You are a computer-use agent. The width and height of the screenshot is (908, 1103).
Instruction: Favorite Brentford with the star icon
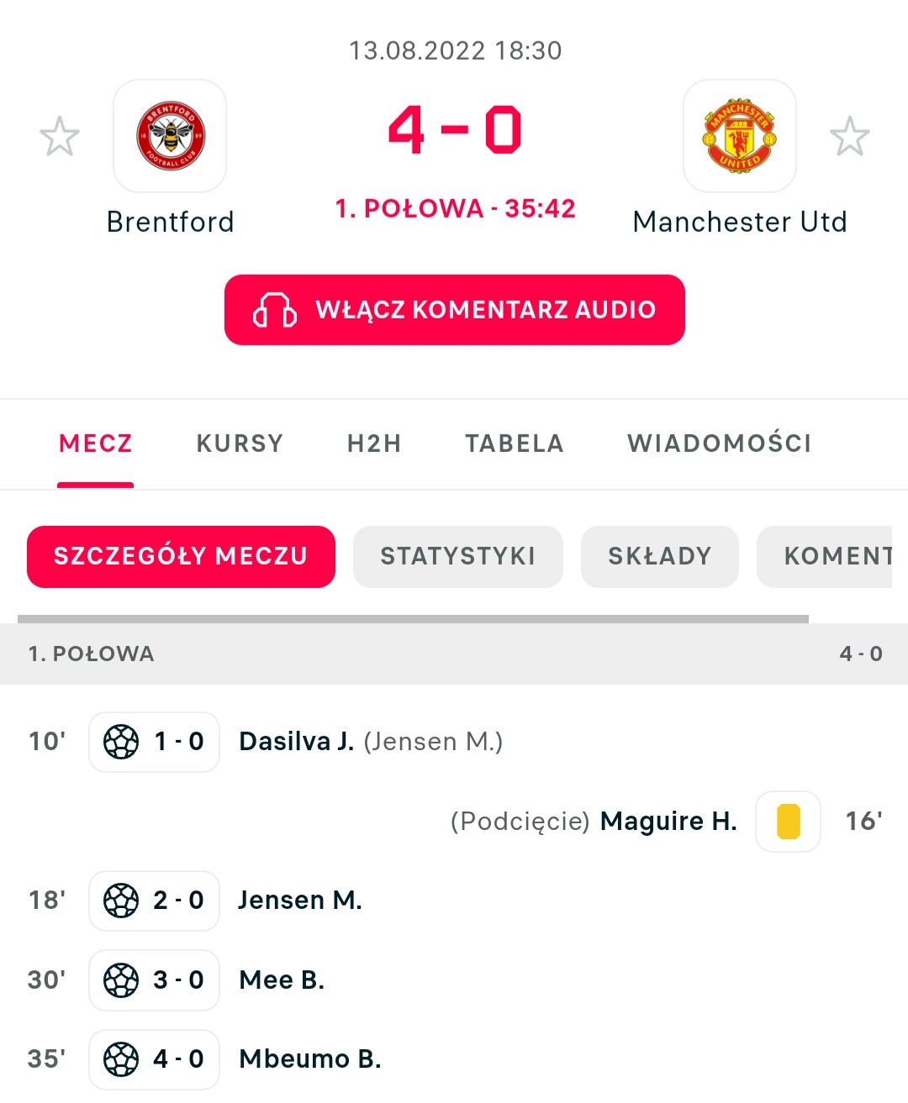(60, 137)
